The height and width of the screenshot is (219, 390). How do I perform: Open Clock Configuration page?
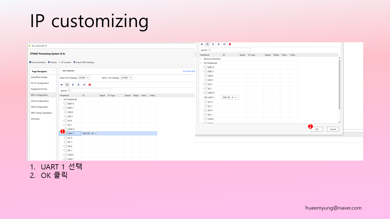coord(40,101)
